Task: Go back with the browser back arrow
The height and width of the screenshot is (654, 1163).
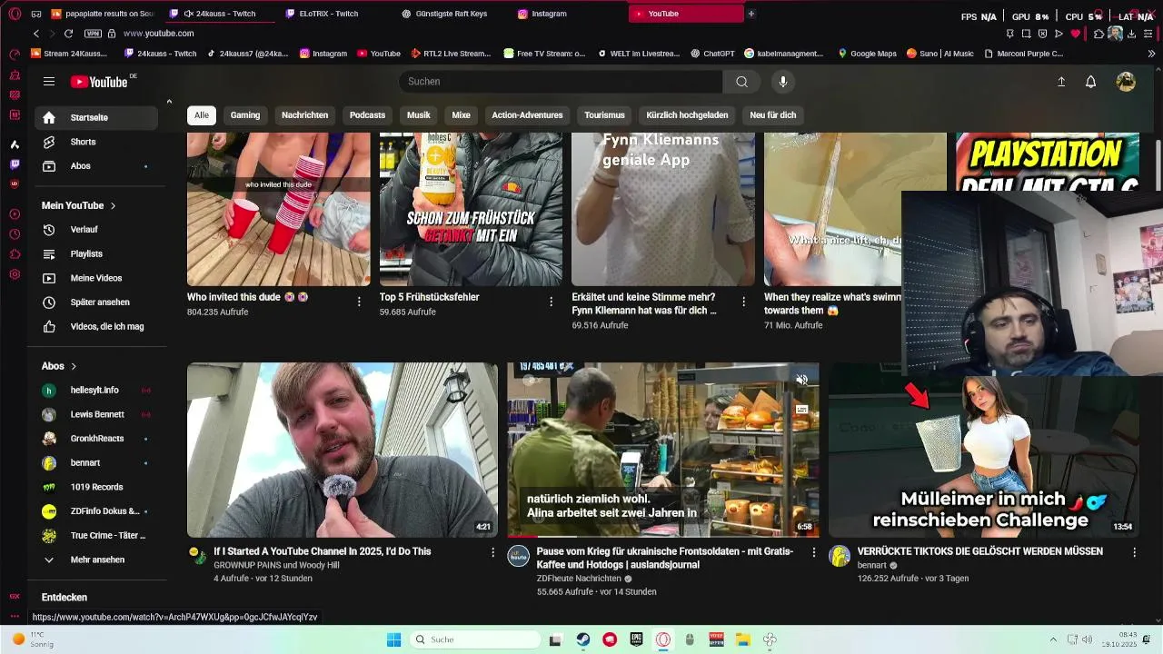Action: coord(36,34)
